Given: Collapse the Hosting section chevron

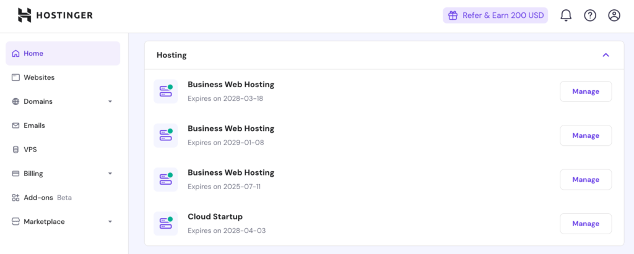Looking at the screenshot, I should [x=606, y=55].
